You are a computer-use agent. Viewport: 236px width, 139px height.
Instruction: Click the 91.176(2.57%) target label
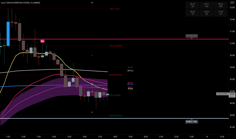192,36
